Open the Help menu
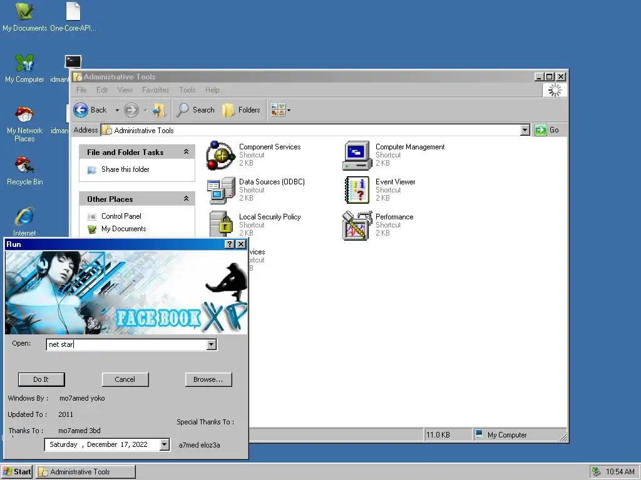This screenshot has width=641, height=480. (x=212, y=90)
